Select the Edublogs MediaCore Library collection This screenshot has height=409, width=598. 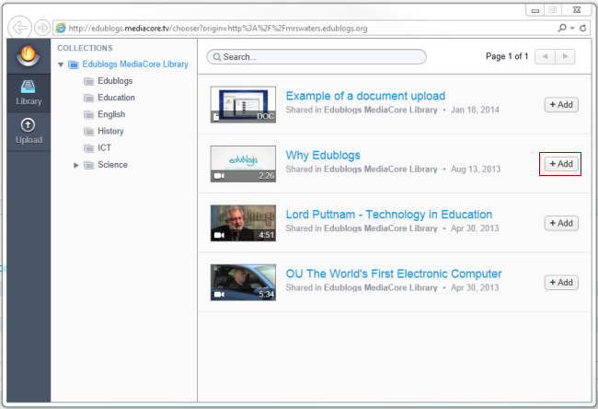click(x=135, y=64)
